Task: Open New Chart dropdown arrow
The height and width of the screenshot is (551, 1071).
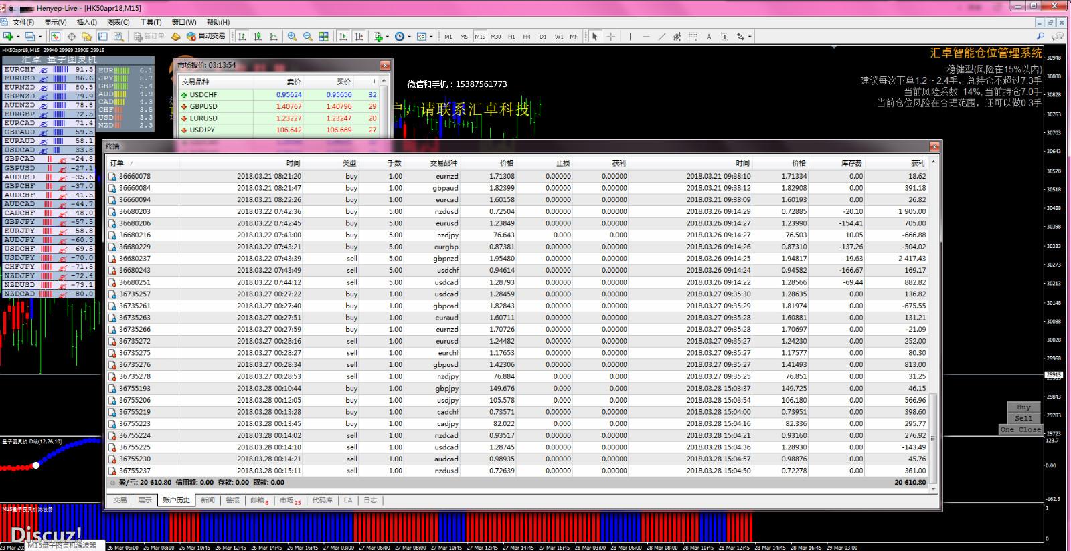Action: 18,37
